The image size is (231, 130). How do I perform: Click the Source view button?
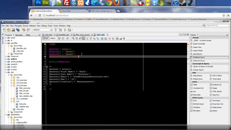[x=45, y=38]
